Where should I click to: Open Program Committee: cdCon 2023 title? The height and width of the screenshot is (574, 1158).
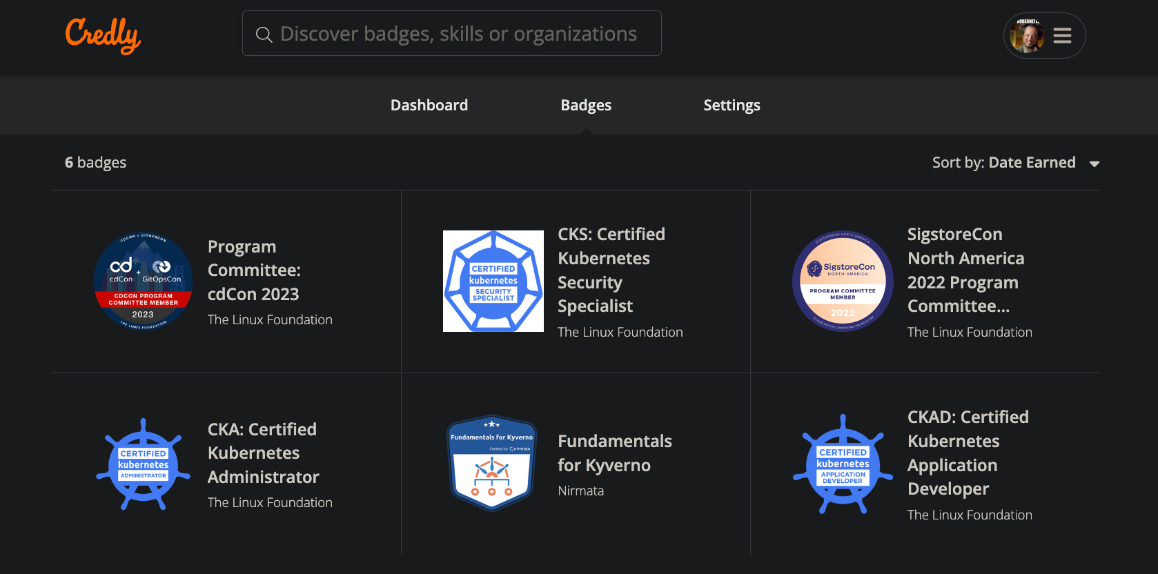[x=254, y=270]
